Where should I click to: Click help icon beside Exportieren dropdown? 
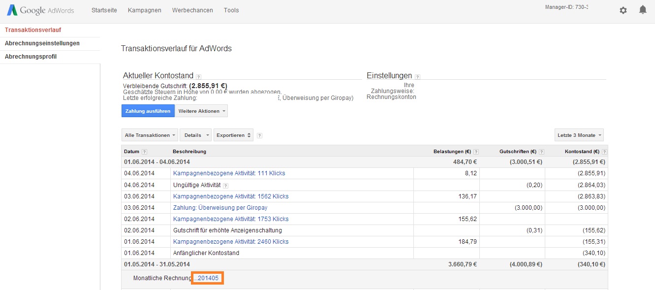[259, 135]
